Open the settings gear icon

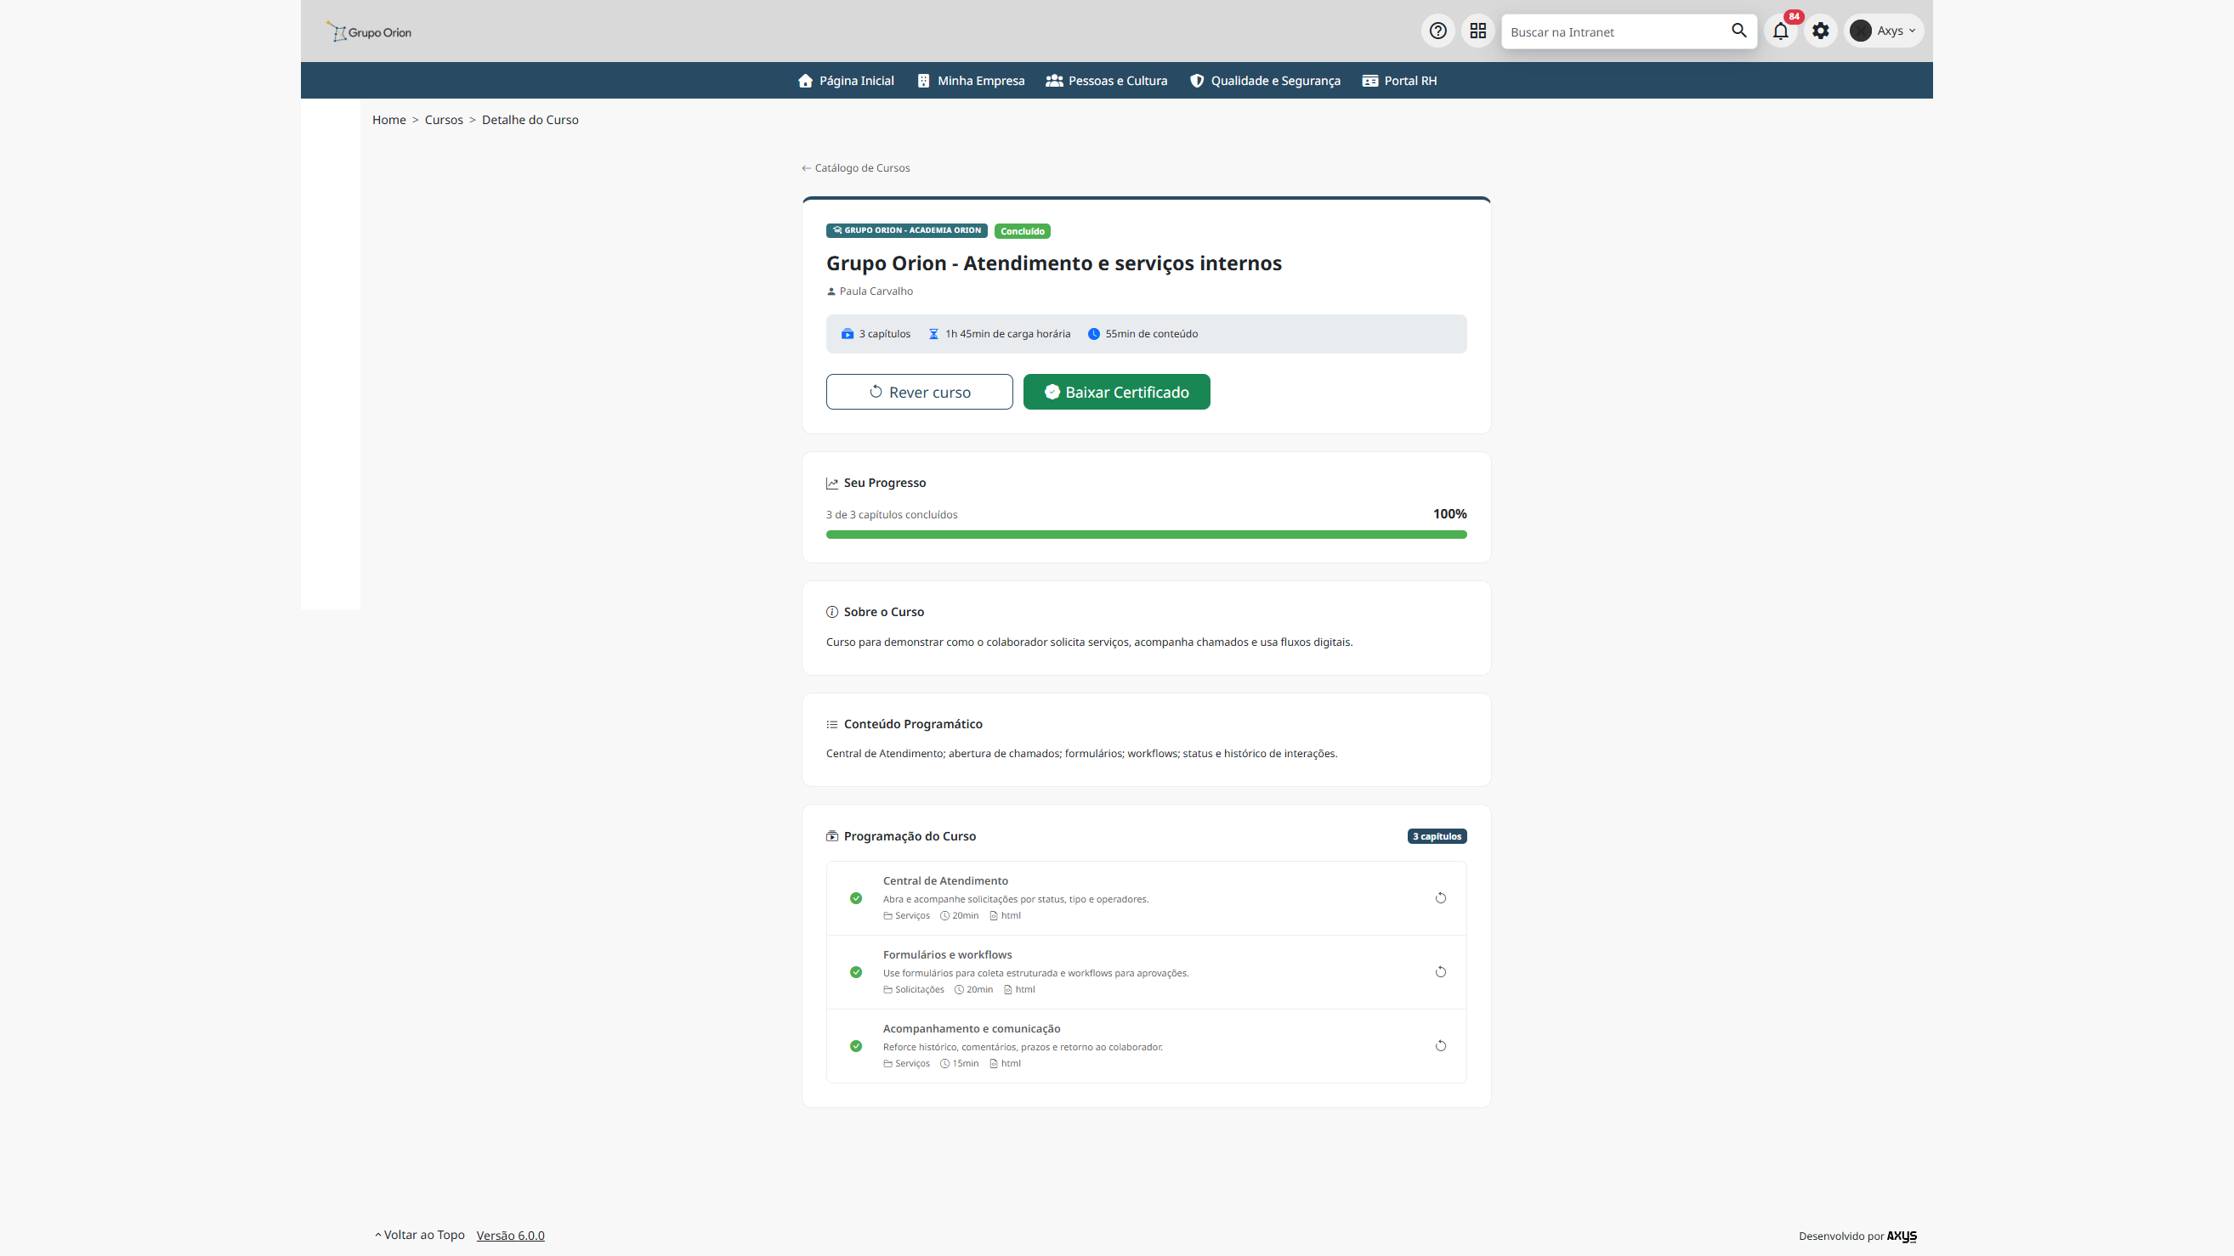[x=1820, y=31]
